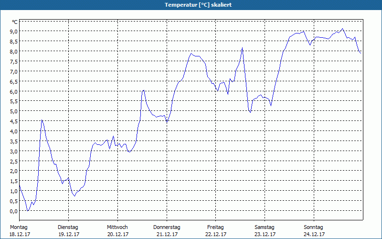
Task: Select the Montag 18.12.17 axis label
Action: point(20,231)
